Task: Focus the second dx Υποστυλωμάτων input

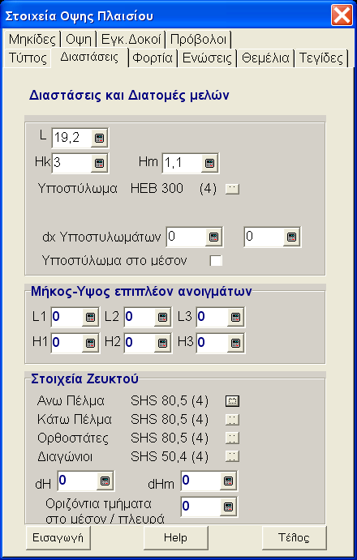Action: (x=264, y=237)
